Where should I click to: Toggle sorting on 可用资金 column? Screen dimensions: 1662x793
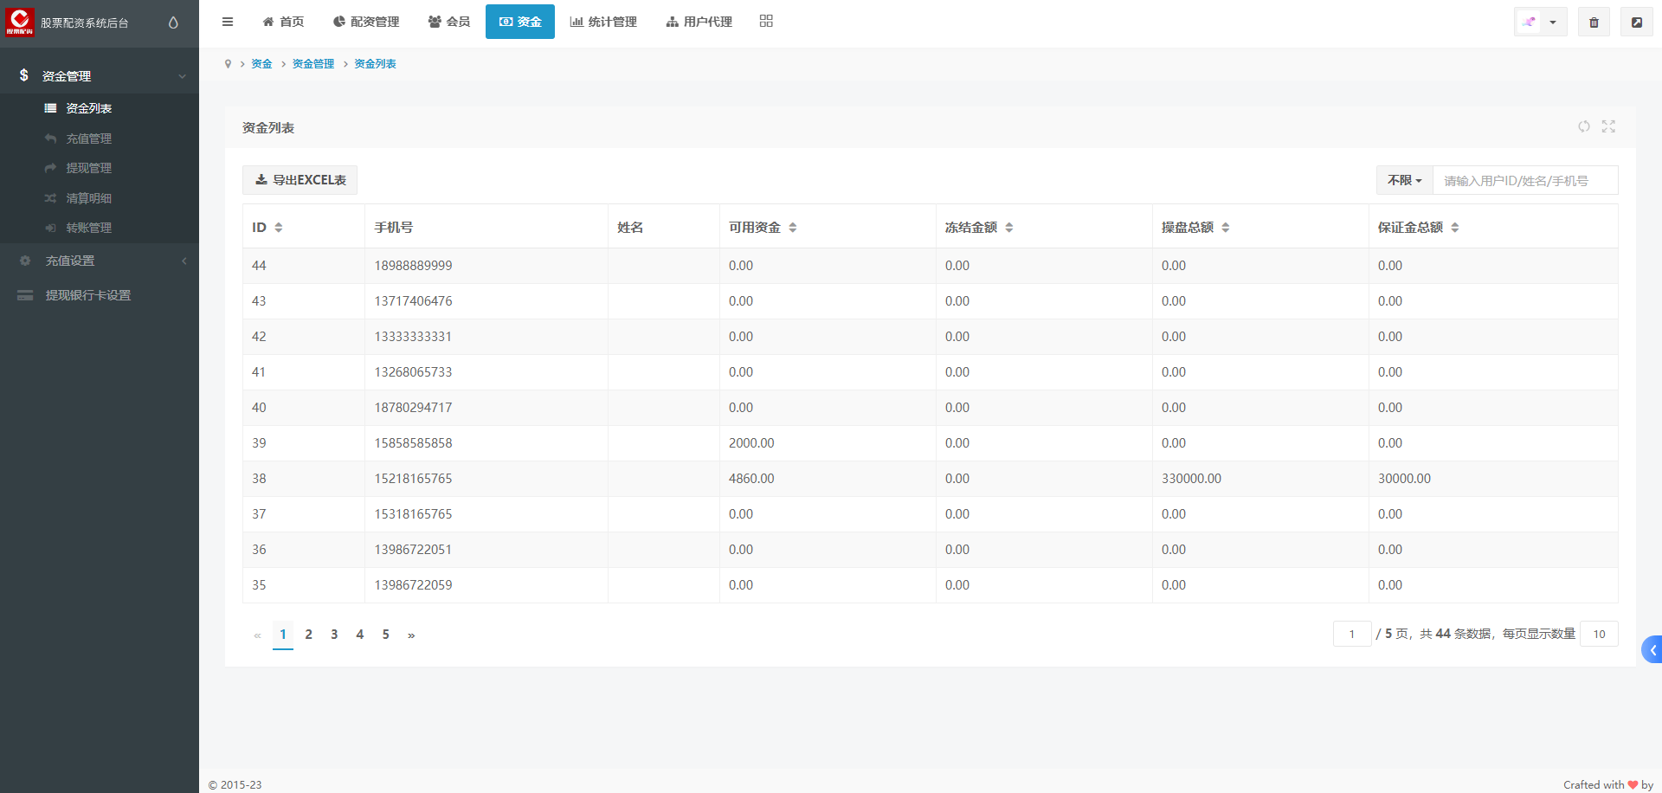pyautogui.click(x=792, y=228)
